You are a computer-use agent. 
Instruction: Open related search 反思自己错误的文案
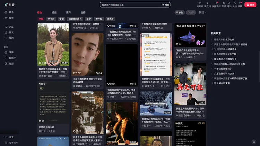tap(224, 73)
